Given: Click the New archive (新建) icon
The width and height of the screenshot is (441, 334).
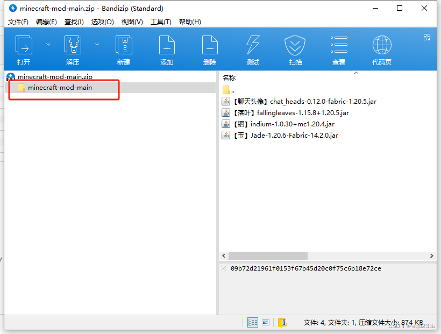Looking at the screenshot, I should tap(124, 45).
